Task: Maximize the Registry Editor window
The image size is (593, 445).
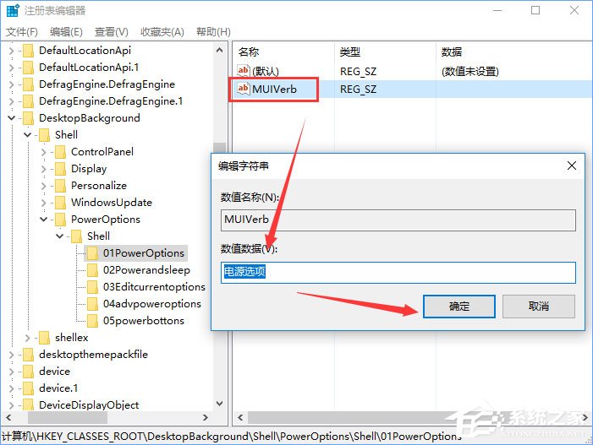Action: [x=535, y=10]
